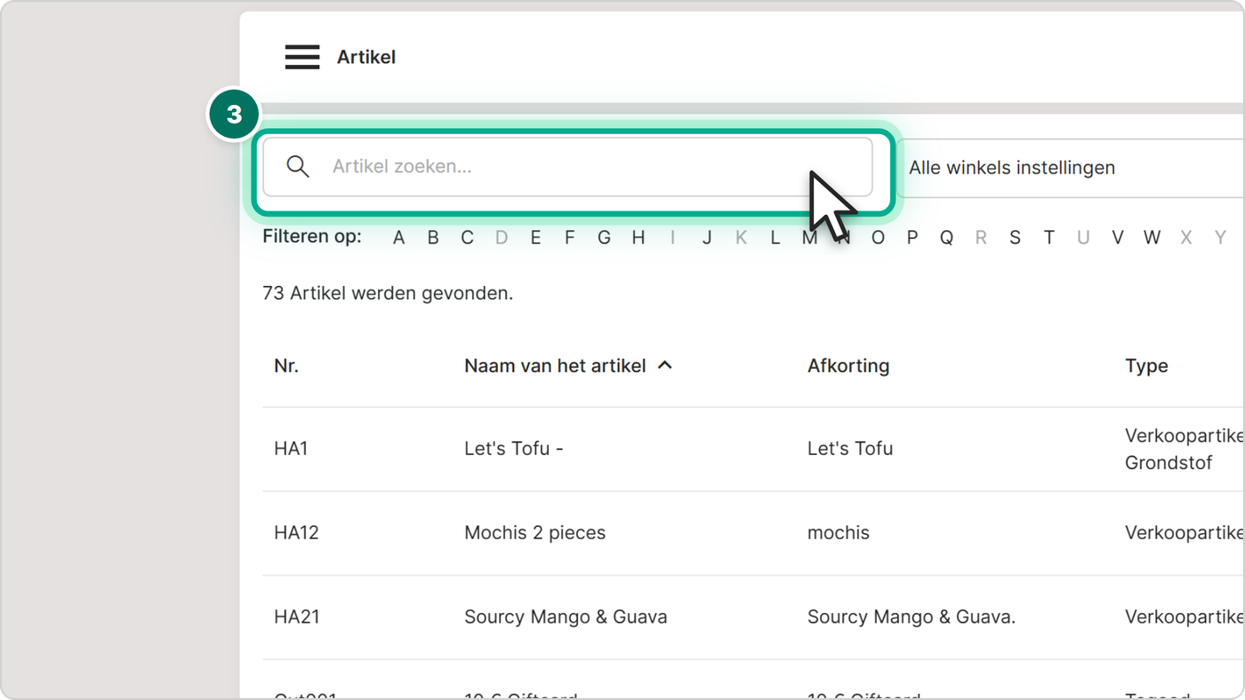Filter articles by letter T

[1049, 237]
